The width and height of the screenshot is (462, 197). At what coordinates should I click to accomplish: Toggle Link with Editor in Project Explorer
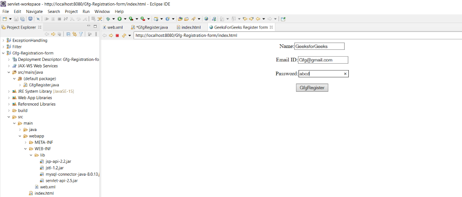click(74, 34)
